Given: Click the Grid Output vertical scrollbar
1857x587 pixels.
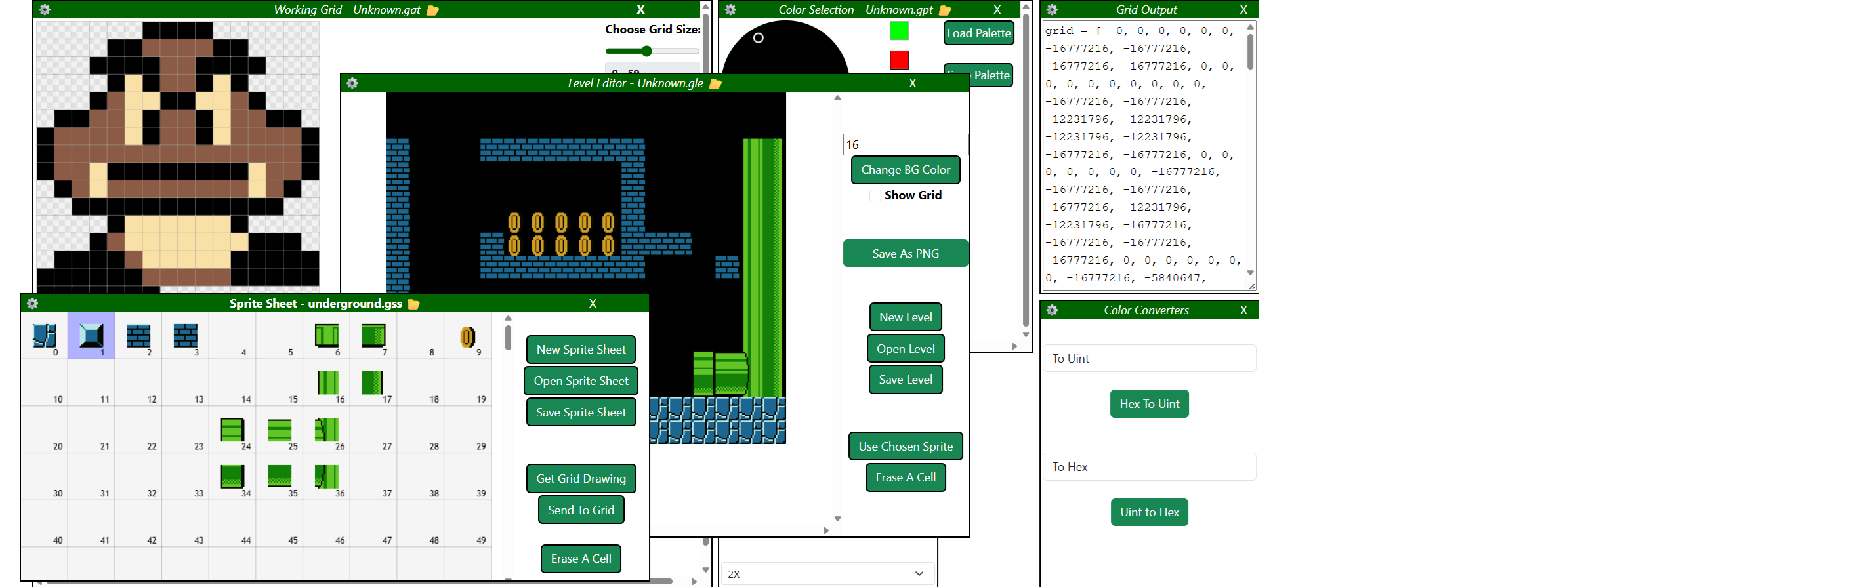Looking at the screenshot, I should click(1250, 52).
